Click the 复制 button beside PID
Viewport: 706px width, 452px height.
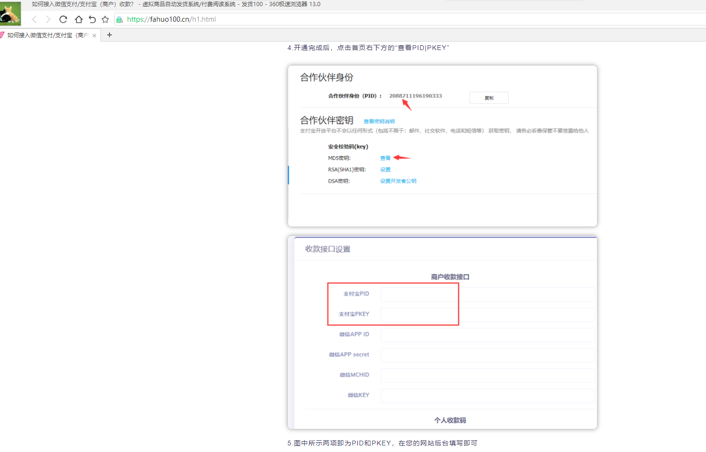pyautogui.click(x=489, y=98)
